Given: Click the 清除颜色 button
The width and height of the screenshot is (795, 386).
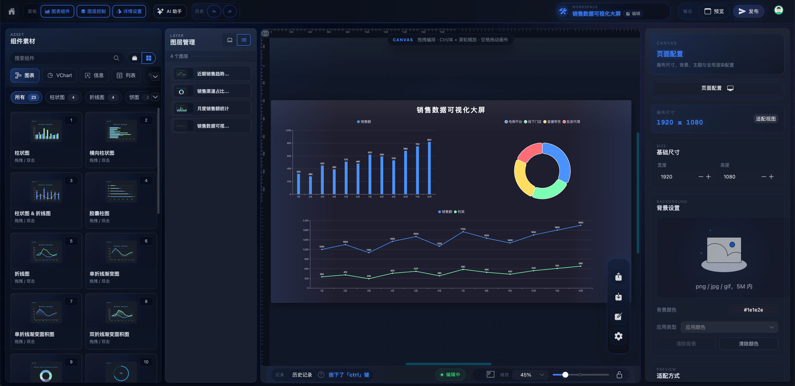Looking at the screenshot, I should (x=749, y=344).
